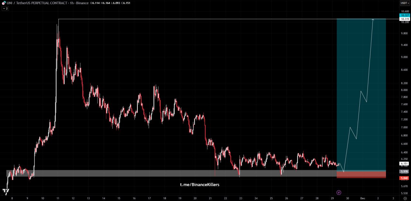Expand the collapsed indicators legend showing 2
The image size is (411, 201).
(x=5, y=8)
